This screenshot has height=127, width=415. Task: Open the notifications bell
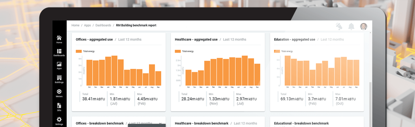pyautogui.click(x=351, y=26)
